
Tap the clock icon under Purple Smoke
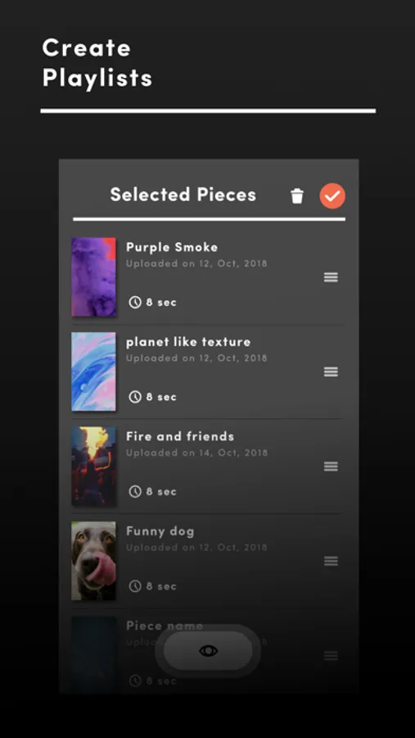(135, 302)
